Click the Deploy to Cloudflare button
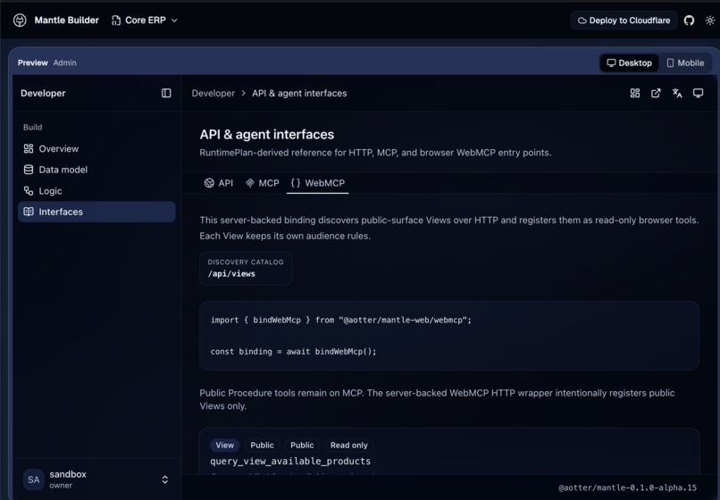Image resolution: width=720 pixels, height=500 pixels. (x=624, y=21)
